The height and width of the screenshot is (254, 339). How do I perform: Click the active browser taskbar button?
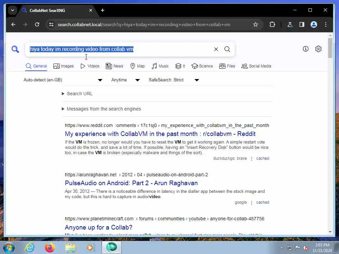click(x=112, y=247)
